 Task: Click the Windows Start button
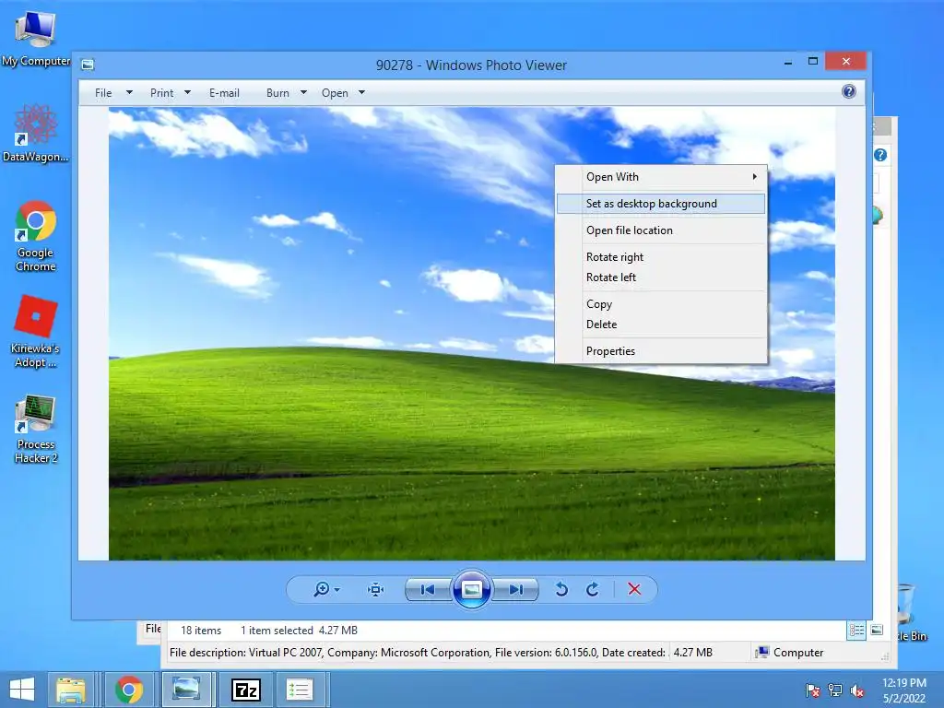pyautogui.click(x=22, y=690)
